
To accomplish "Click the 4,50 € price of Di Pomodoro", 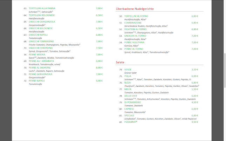I will (195, 102).
